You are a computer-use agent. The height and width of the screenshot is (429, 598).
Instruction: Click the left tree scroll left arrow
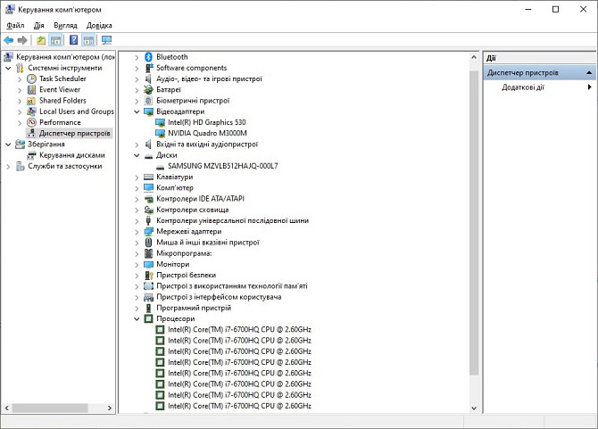coord(7,408)
